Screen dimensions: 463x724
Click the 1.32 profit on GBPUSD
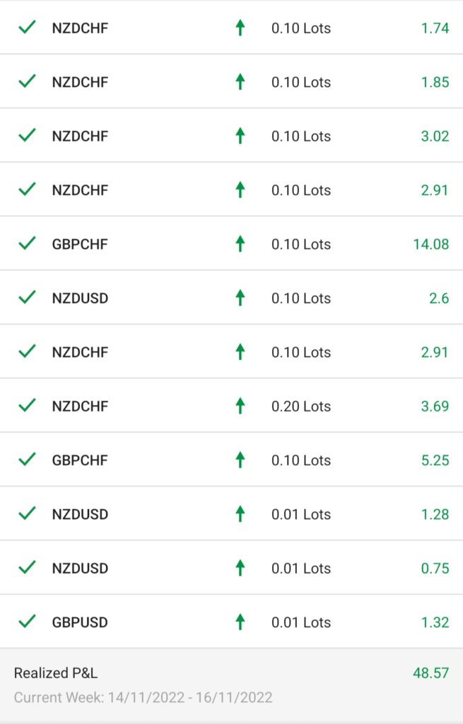point(435,622)
